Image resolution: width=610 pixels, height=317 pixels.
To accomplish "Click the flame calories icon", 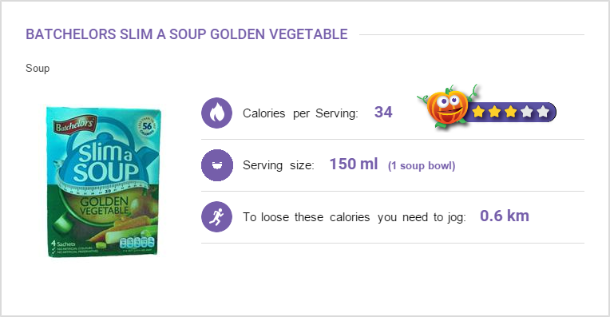I will 216,113.
